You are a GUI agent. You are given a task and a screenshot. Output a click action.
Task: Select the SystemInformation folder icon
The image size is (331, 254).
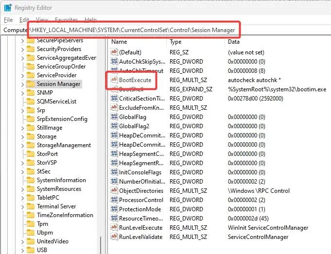[x=31, y=180]
